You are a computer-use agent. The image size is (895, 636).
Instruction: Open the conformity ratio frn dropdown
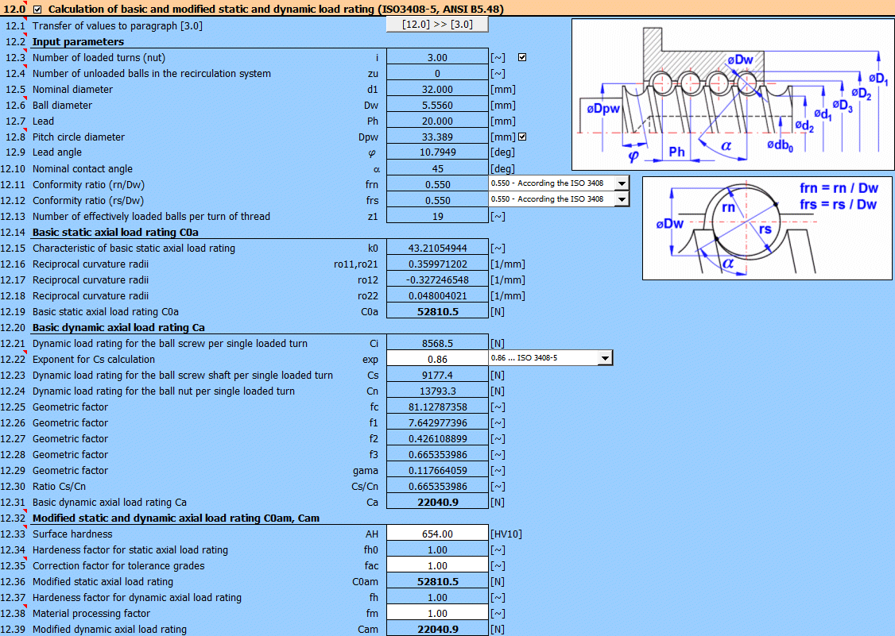(x=621, y=184)
